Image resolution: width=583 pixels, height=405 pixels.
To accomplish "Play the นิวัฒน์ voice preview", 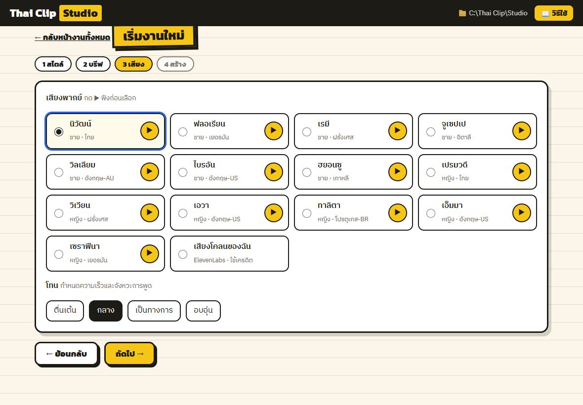I will (150, 131).
